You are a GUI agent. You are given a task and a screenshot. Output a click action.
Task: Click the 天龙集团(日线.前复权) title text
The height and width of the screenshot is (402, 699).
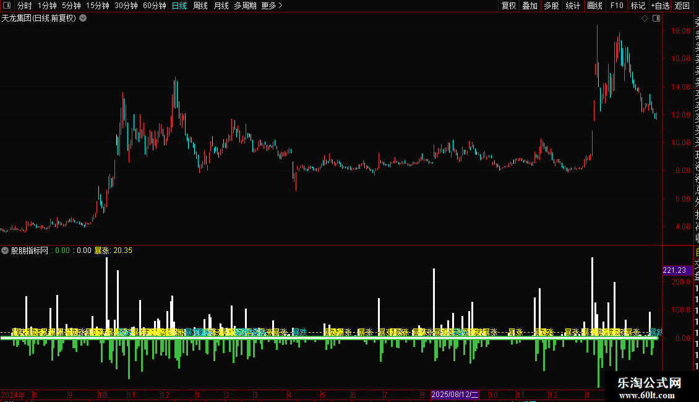click(39, 19)
